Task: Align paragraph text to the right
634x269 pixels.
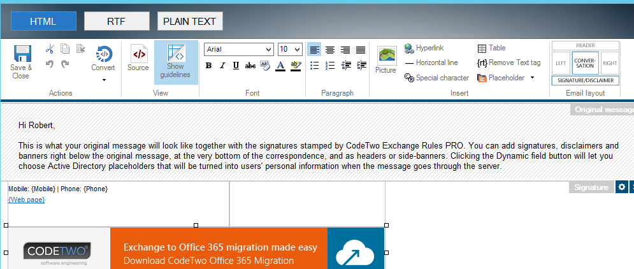Action: (345, 50)
